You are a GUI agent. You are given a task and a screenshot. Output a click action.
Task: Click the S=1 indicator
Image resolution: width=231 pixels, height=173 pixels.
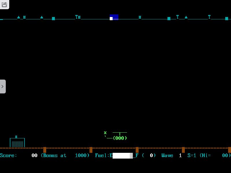[x=192, y=156]
